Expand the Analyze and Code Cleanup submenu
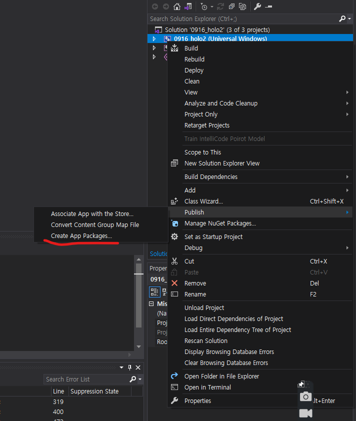This screenshot has height=421, width=356. 260,103
